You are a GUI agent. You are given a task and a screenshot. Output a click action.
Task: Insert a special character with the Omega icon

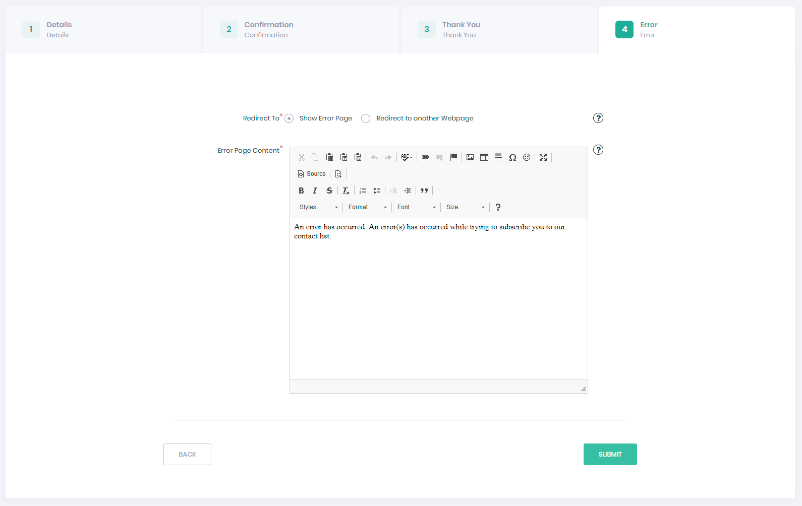(x=512, y=157)
